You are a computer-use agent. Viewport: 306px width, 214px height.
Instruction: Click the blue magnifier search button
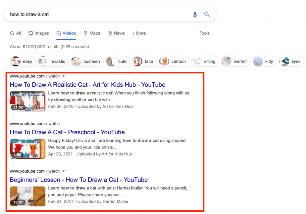pyautogui.click(x=207, y=14)
